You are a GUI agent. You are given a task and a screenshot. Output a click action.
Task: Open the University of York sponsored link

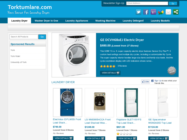19,62
